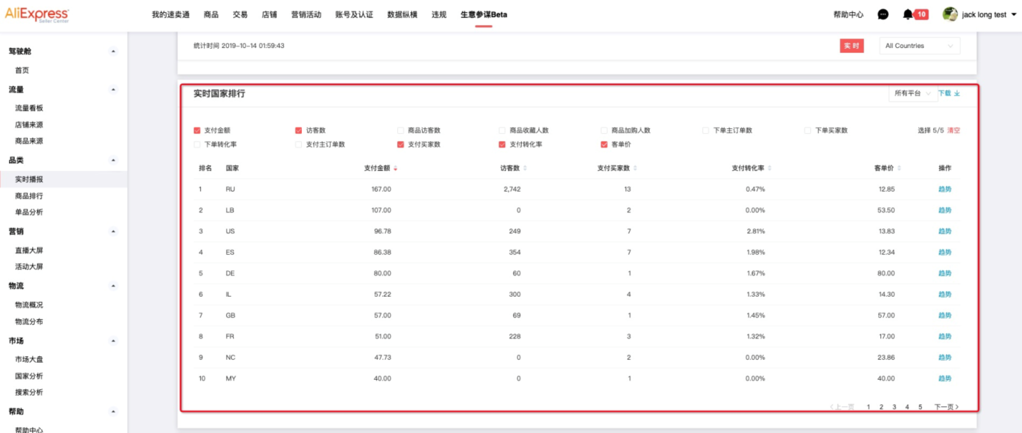The image size is (1022, 433).
Task: Click the download arrow icon
Action: tap(957, 93)
